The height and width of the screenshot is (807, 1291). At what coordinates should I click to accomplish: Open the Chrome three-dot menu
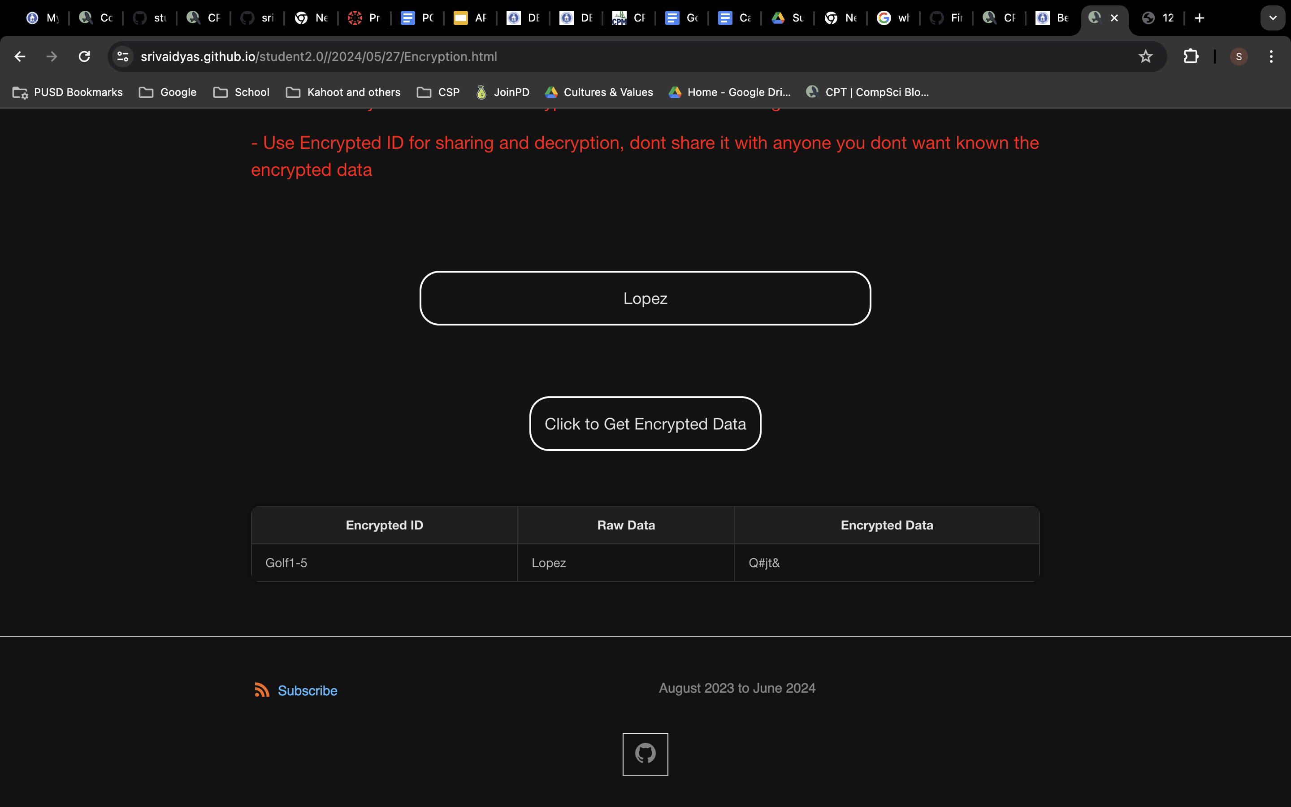click(1271, 56)
